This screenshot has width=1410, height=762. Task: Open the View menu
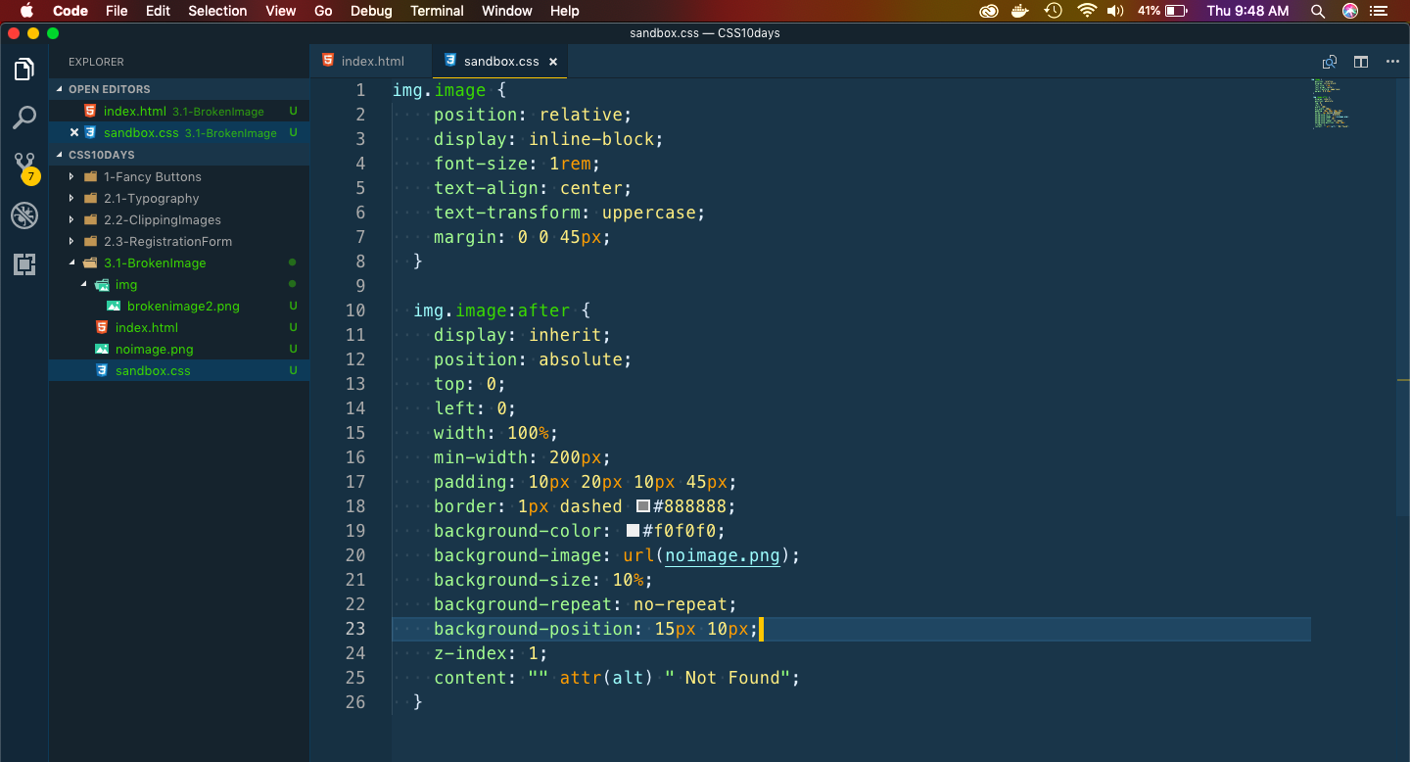281,11
